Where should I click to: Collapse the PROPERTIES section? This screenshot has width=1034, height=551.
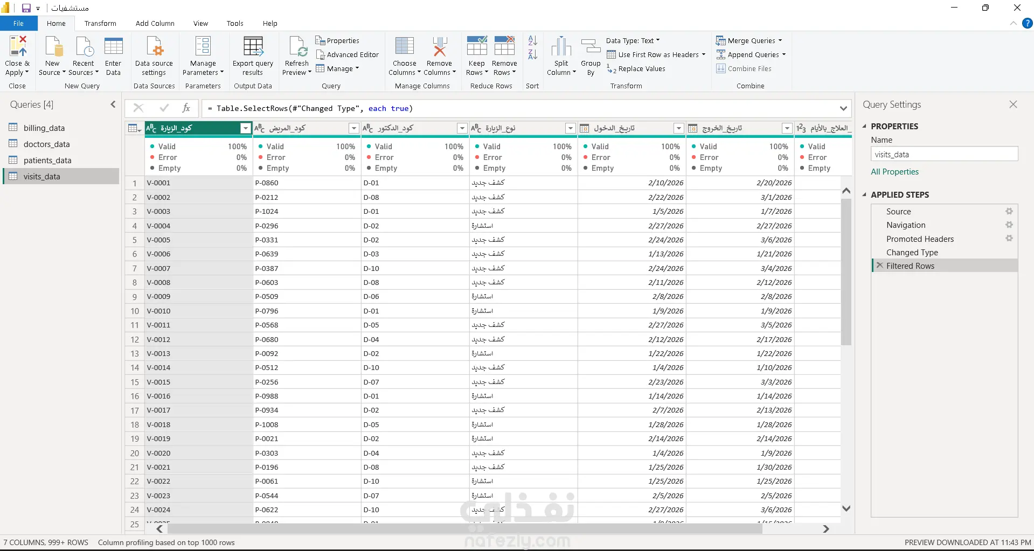tap(864, 126)
